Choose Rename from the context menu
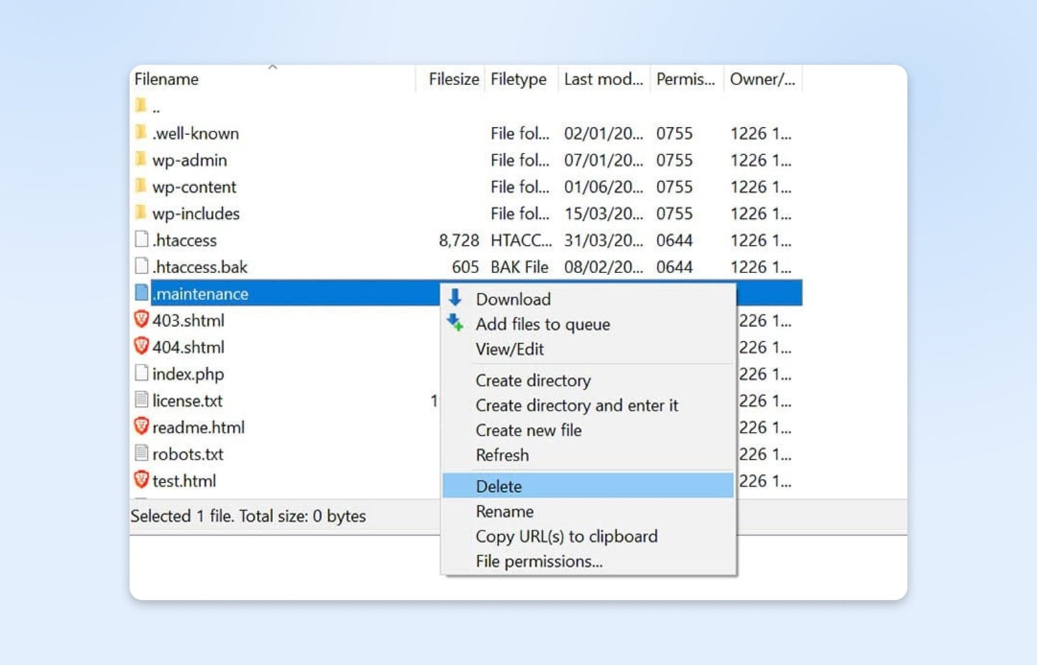This screenshot has width=1037, height=665. click(505, 511)
